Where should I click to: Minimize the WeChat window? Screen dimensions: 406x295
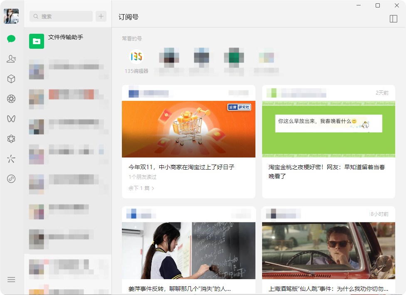coord(359,5)
